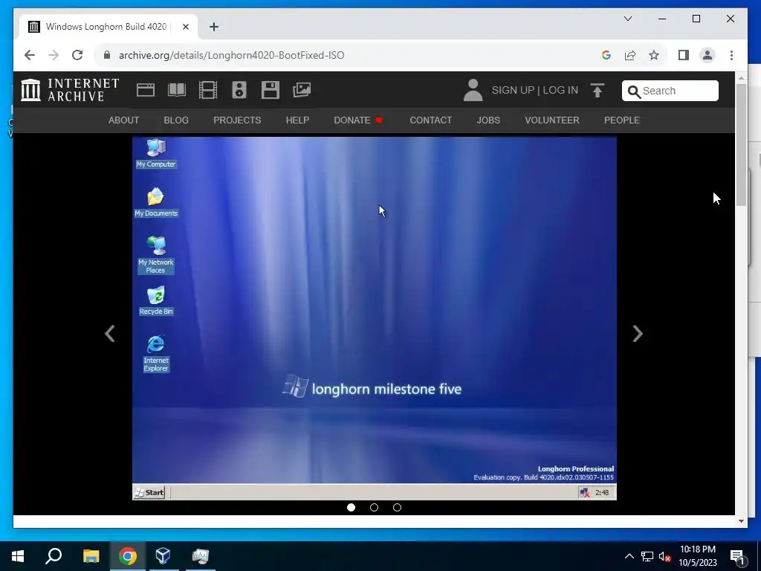Screen dimensions: 761x571
Task: Open the notification center icon
Action: 737,556
